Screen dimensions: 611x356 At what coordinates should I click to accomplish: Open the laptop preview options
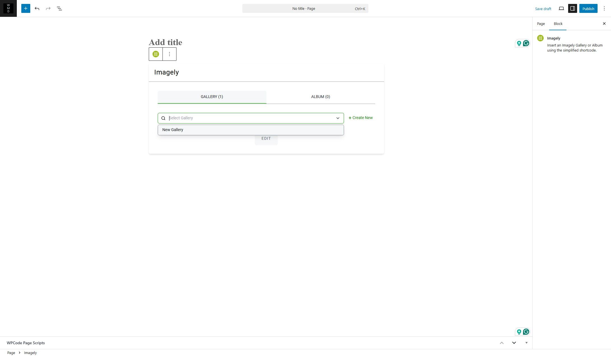[x=561, y=8]
